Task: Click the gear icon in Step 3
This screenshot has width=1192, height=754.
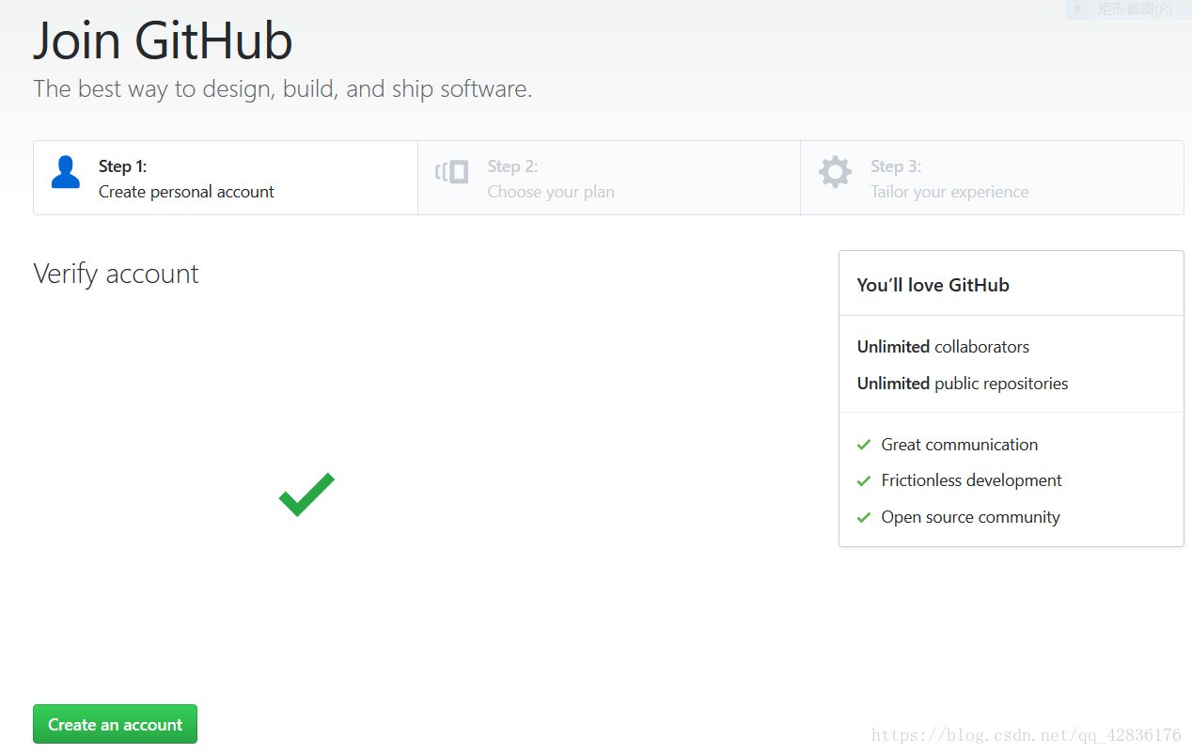Action: point(835,173)
